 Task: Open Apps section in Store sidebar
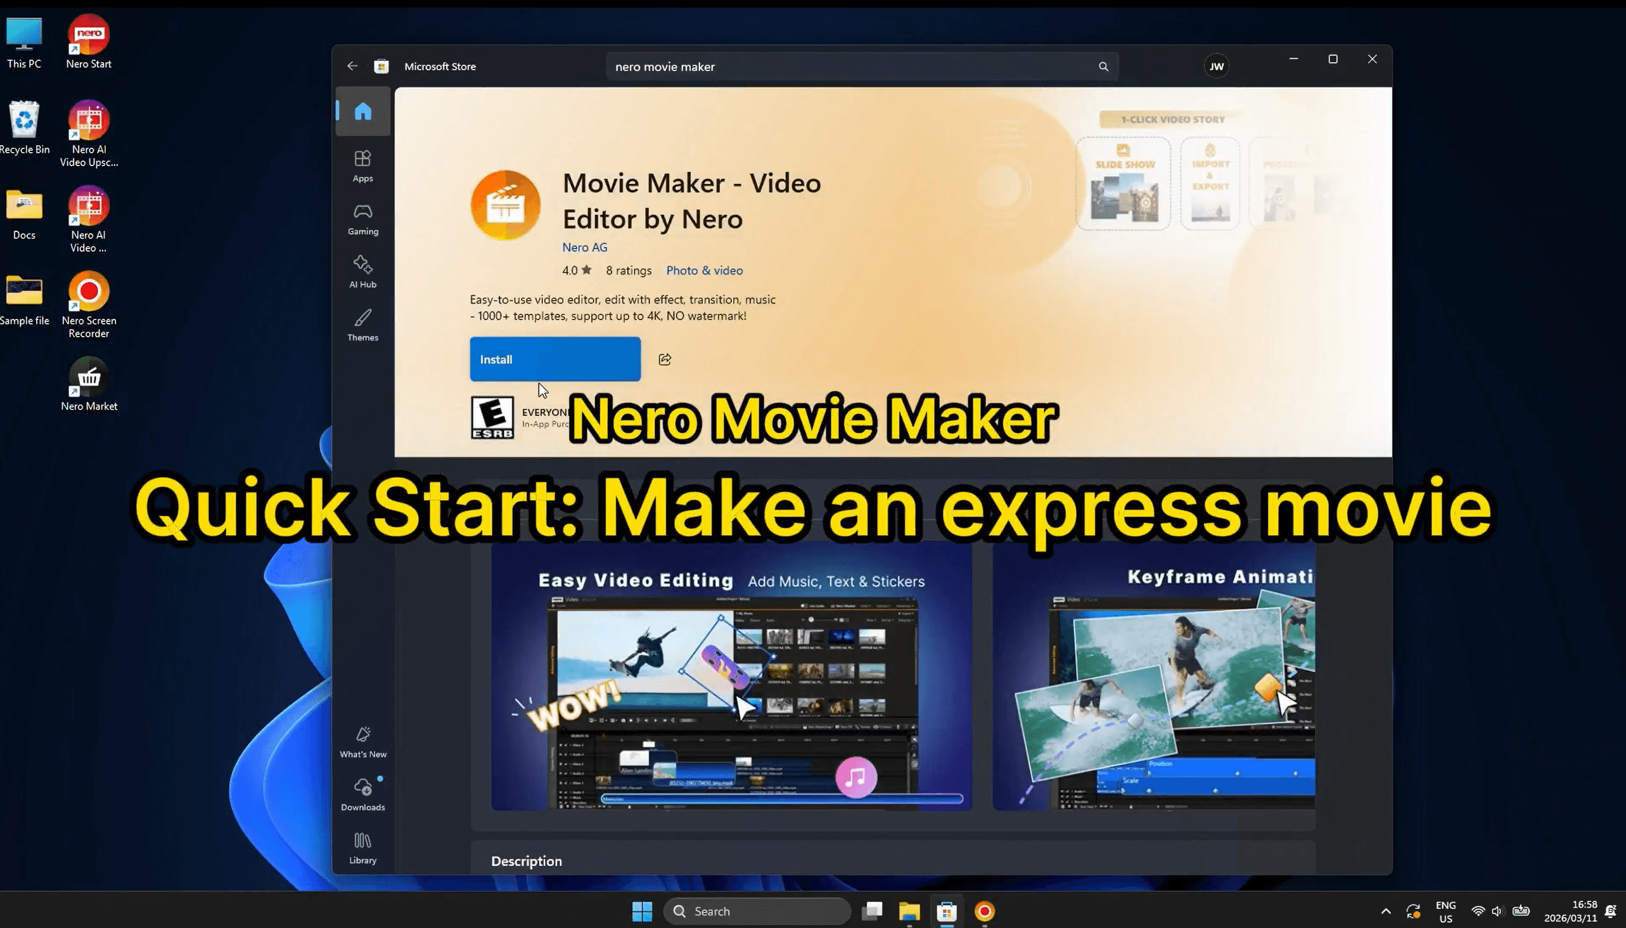pos(362,165)
